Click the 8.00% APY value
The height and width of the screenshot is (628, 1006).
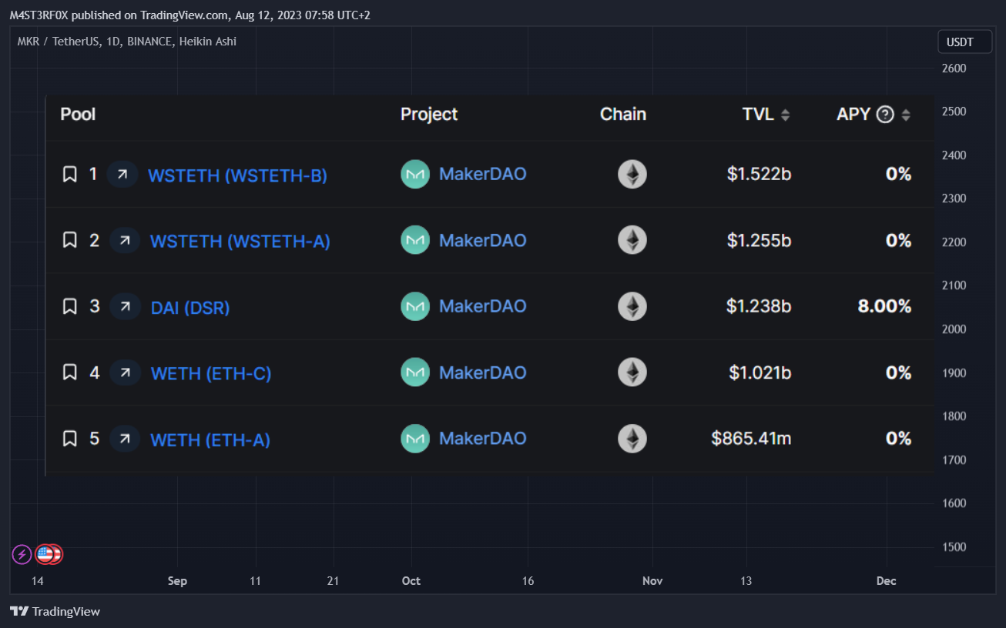point(885,306)
